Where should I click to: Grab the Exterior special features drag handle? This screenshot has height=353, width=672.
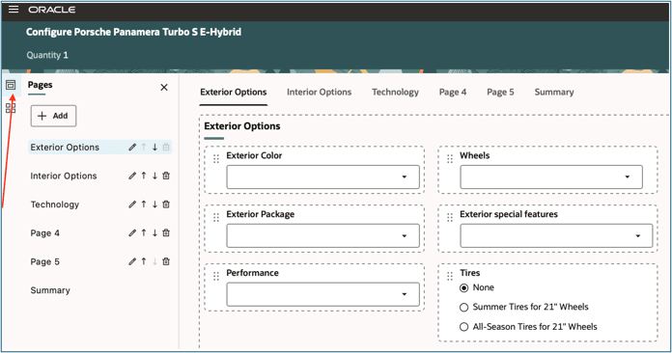coord(450,218)
